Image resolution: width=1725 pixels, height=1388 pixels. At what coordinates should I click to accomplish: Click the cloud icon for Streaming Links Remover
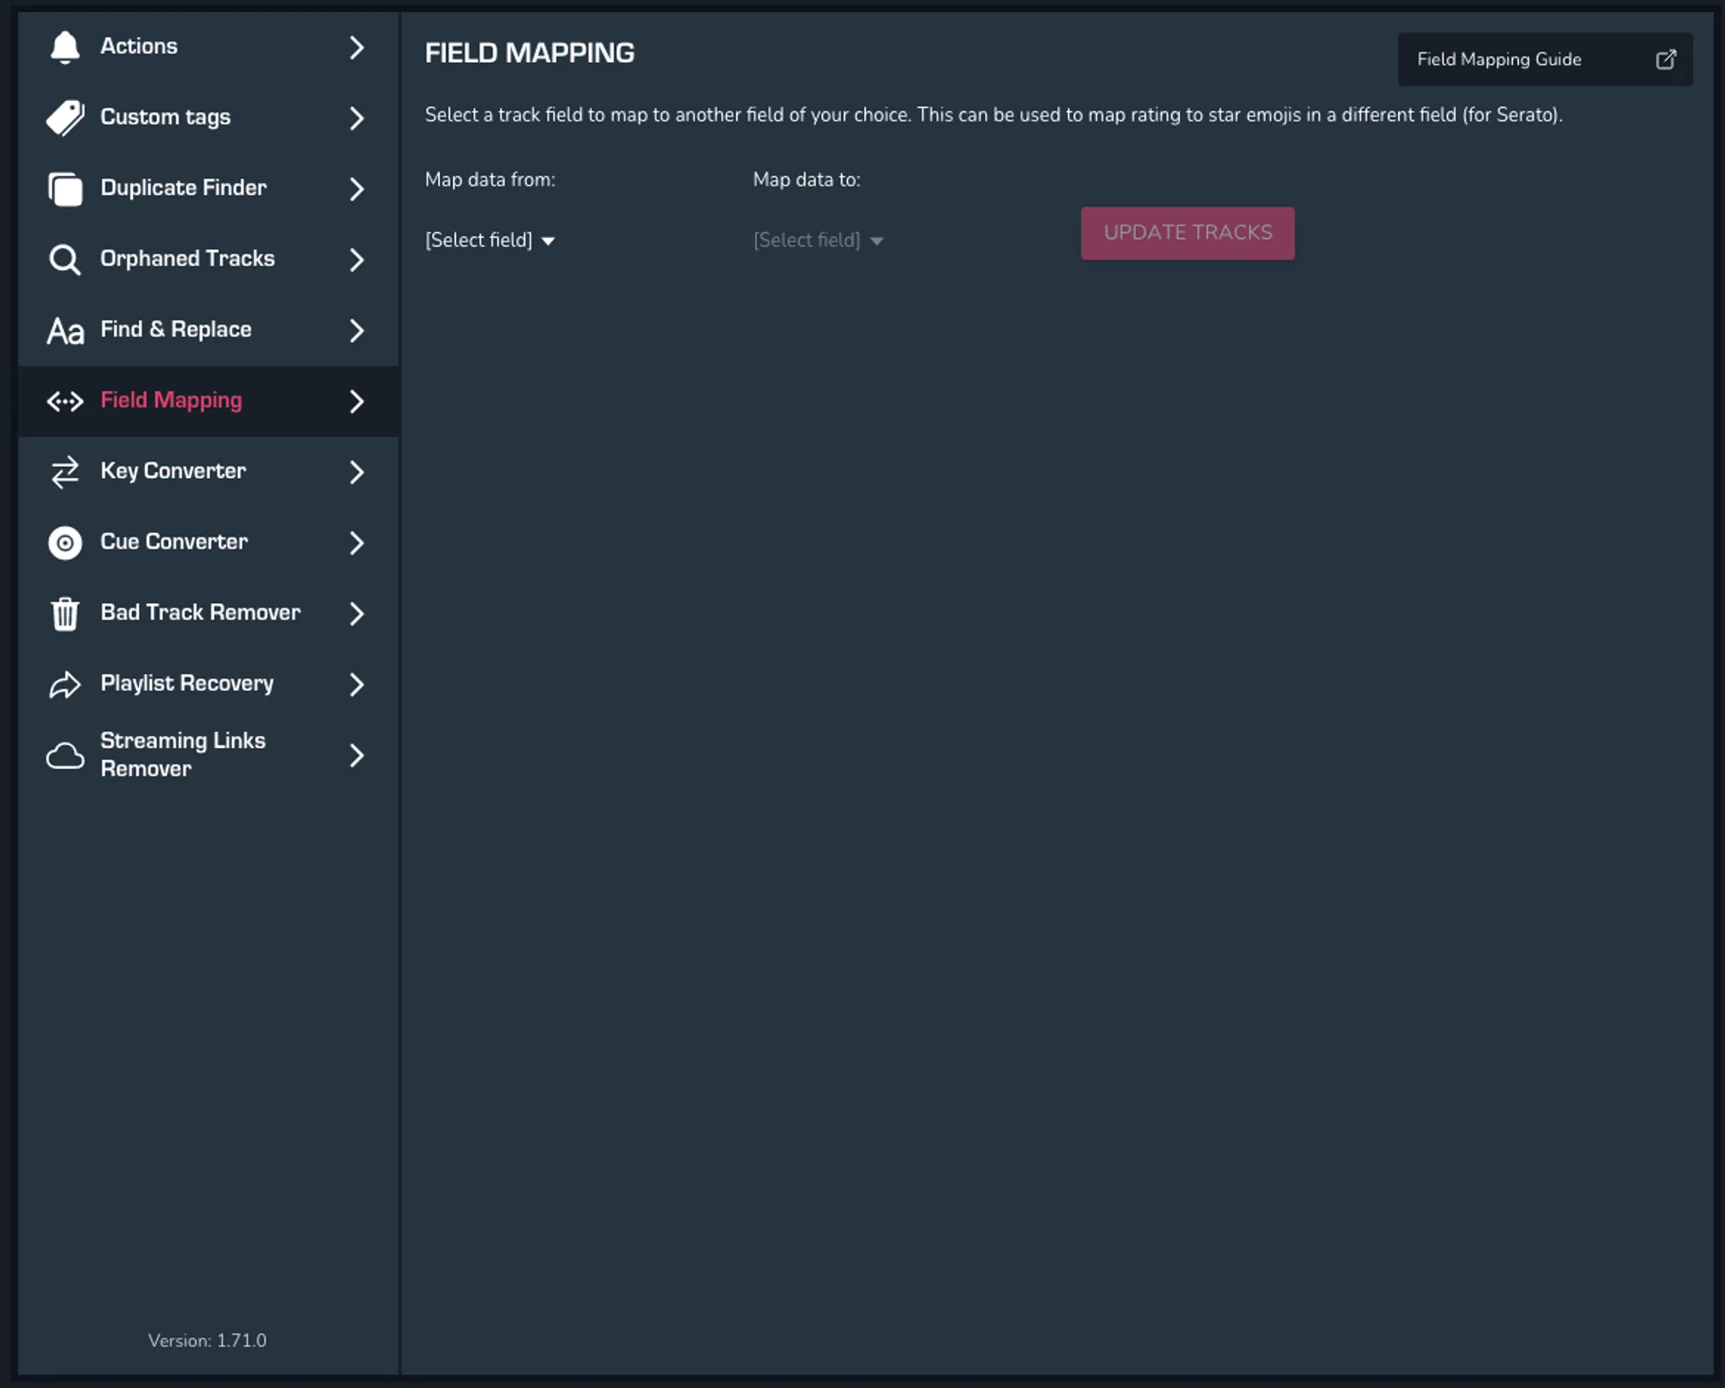65,755
